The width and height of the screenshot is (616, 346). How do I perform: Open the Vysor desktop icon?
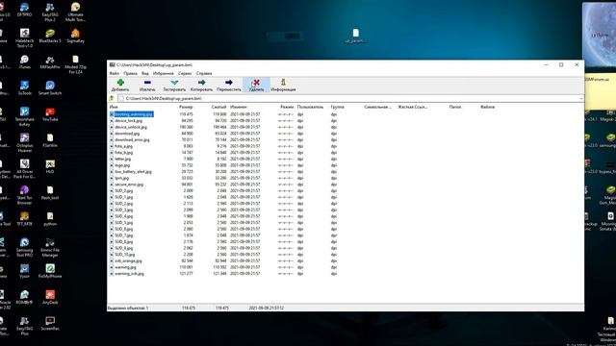click(x=24, y=271)
